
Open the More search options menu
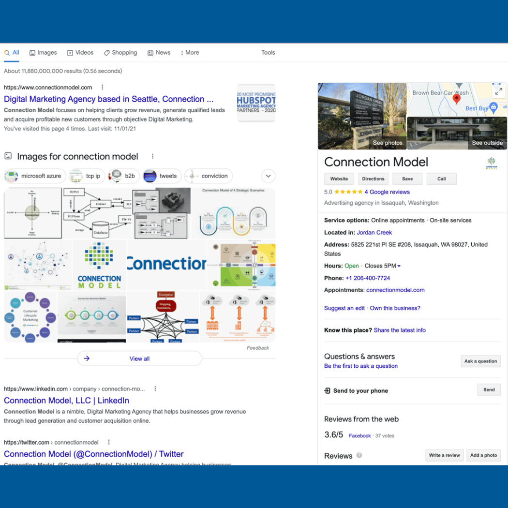[x=189, y=52]
